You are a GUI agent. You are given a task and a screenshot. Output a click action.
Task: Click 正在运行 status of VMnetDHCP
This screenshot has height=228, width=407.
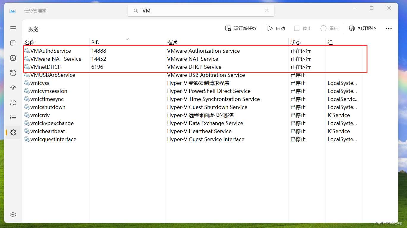[x=301, y=67]
